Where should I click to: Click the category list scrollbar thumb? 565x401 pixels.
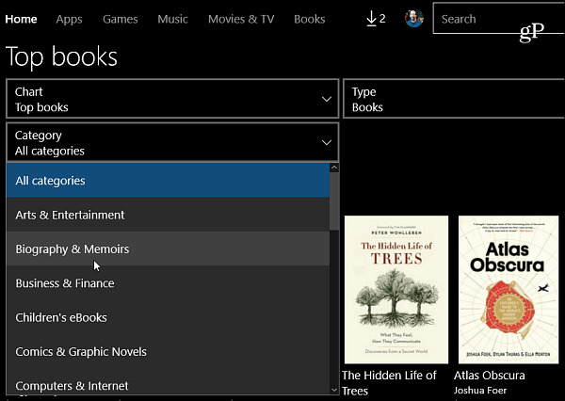[334, 200]
